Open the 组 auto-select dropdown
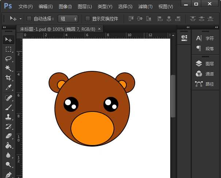Viewport: 221px width, 178px height. tap(68, 19)
